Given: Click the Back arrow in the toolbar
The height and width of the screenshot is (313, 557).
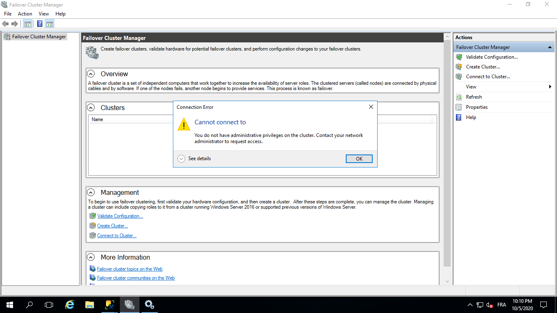Looking at the screenshot, I should coord(5,24).
